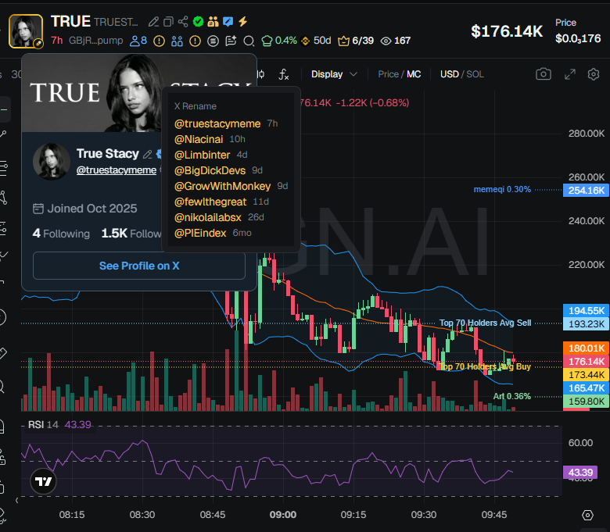This screenshot has height=532, width=610.
Task: Open the @truestacymeme profile handle link
Action: 117,170
